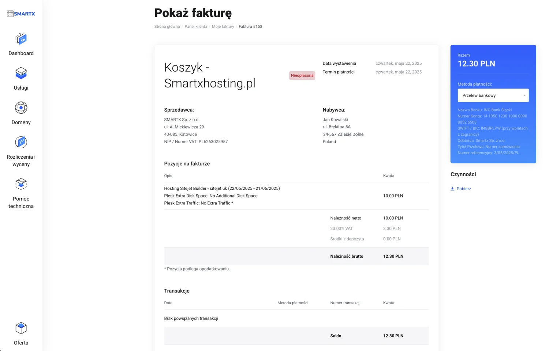Click the Nieopłacona status badge

(x=302, y=75)
